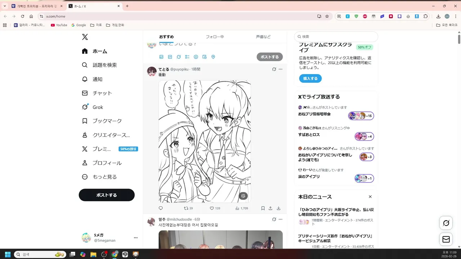Open Windows Start menu
Screen dimensions: 461x259
[8, 254]
